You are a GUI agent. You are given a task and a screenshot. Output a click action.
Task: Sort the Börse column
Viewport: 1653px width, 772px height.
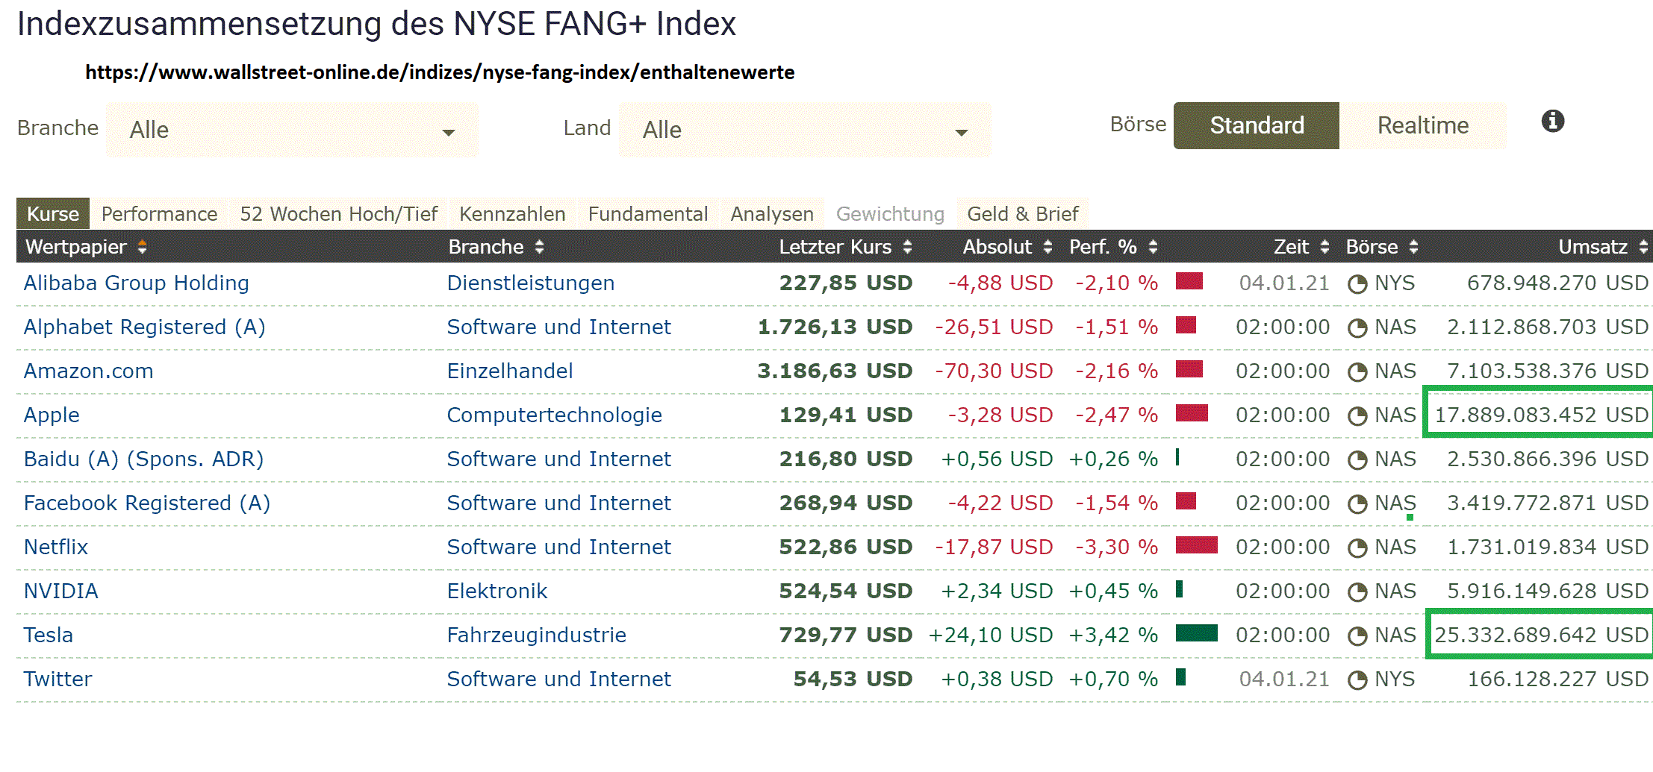pyautogui.click(x=1414, y=246)
